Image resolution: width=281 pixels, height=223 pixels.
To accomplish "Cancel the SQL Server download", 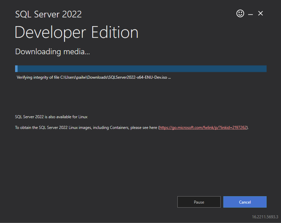I will [245, 202].
